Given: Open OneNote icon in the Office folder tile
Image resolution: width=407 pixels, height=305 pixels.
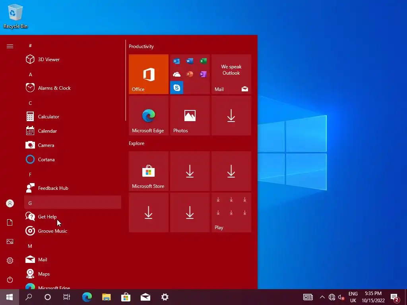Looking at the screenshot, I should pyautogui.click(x=203, y=74).
